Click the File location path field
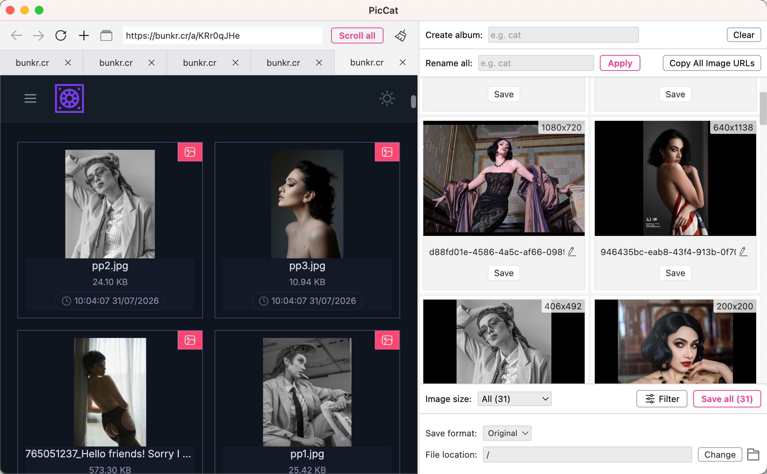767x474 pixels. click(587, 454)
